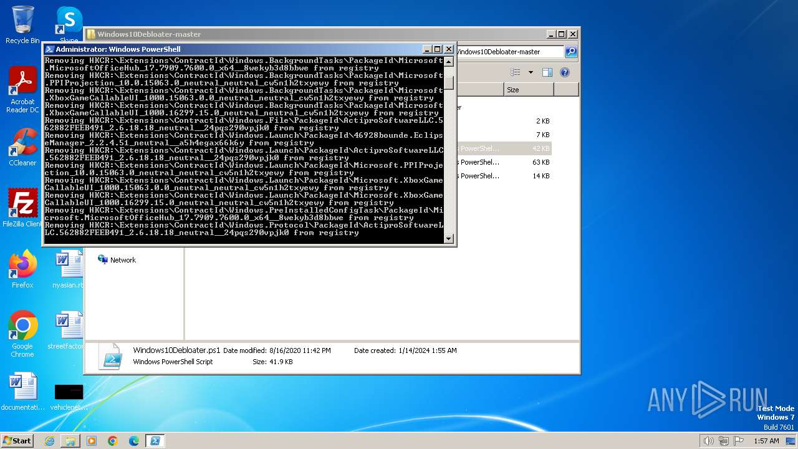This screenshot has height=449, width=798.
Task: Open the volume control in the system tray
Action: 708,441
